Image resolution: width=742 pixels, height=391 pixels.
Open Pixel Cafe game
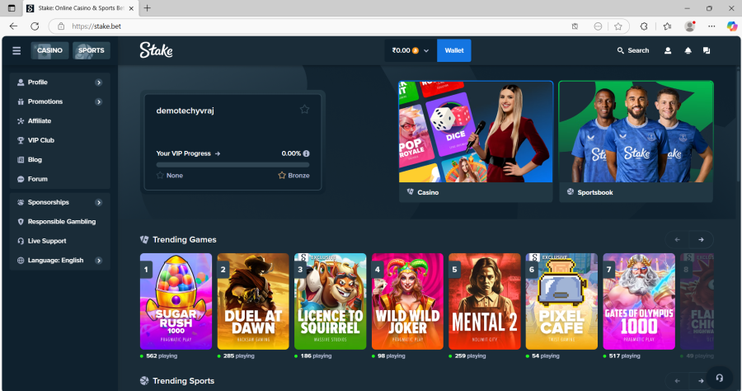(x=561, y=302)
